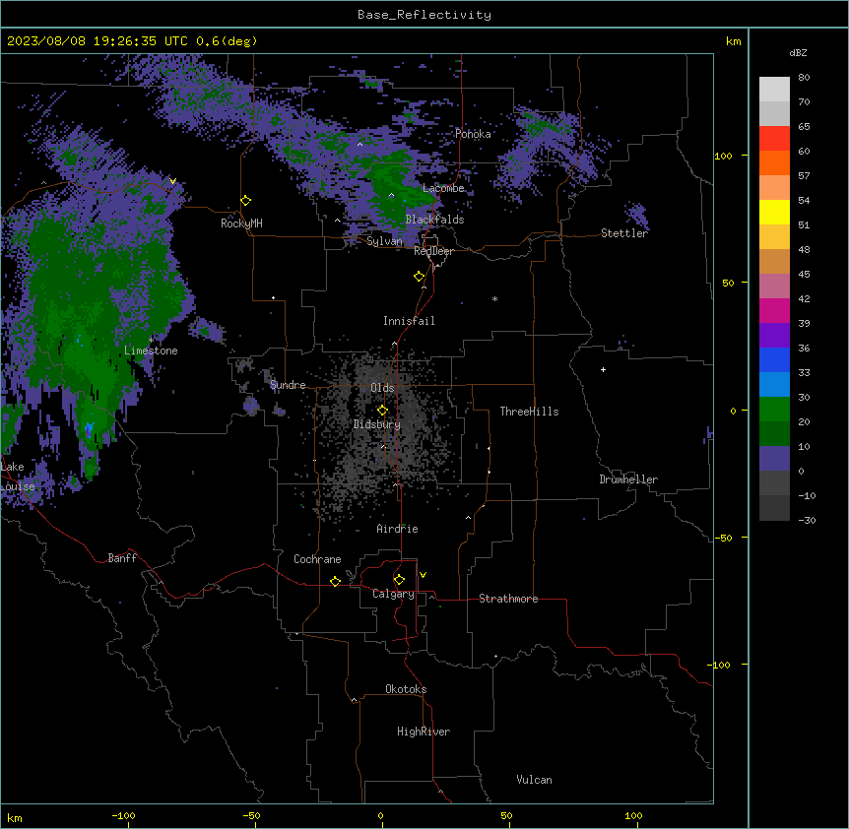Click the RedDeer label
The height and width of the screenshot is (829, 849).
pos(433,251)
